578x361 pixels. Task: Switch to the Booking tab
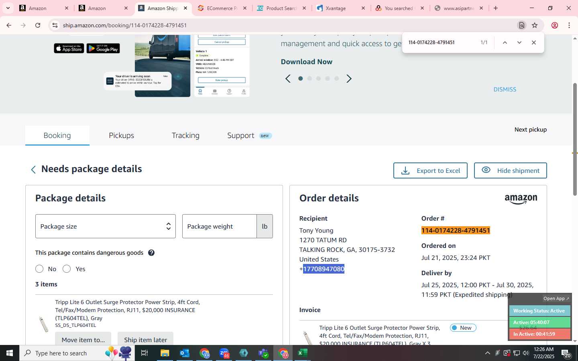pyautogui.click(x=57, y=136)
